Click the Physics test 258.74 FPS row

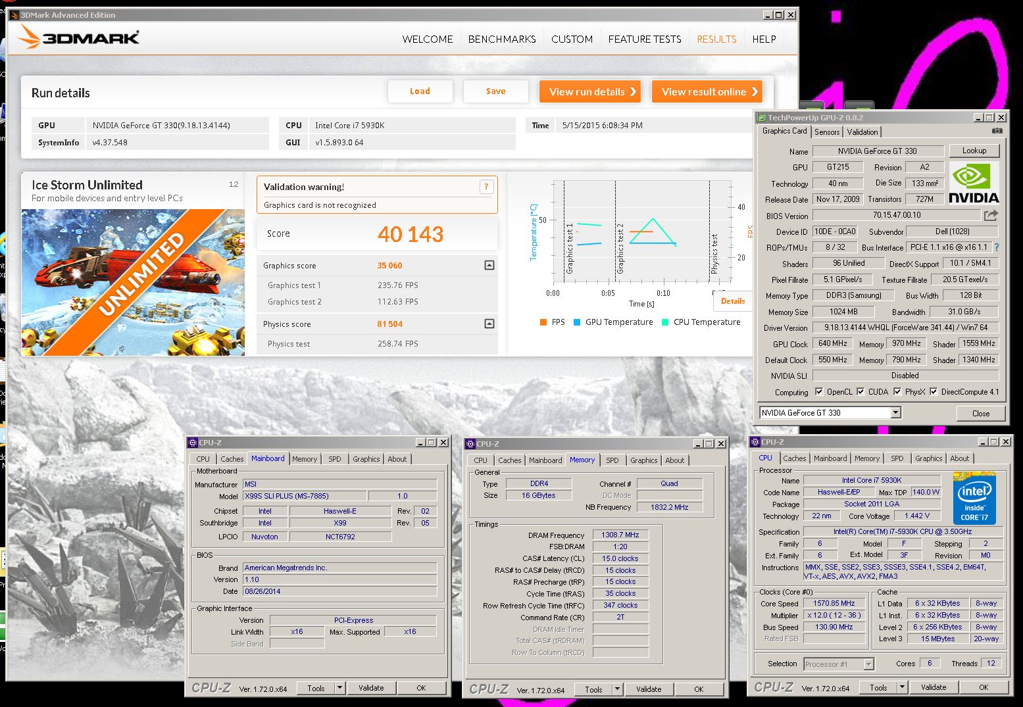(x=376, y=344)
